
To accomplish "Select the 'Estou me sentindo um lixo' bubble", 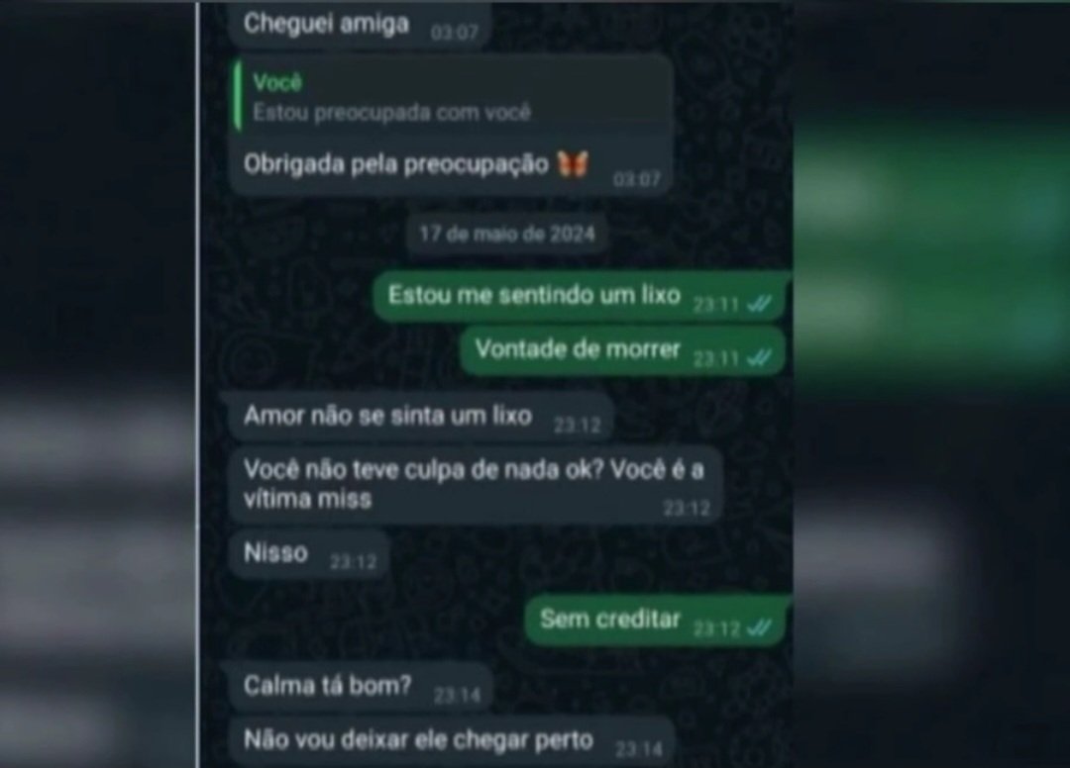I will click(x=581, y=297).
